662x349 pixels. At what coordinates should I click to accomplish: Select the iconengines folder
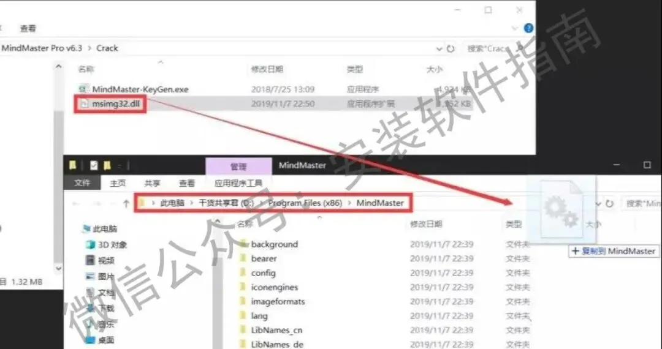275,287
